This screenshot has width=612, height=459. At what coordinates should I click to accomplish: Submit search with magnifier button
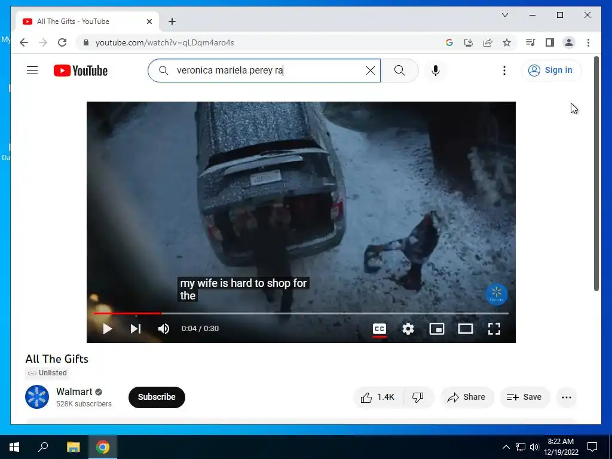tap(399, 71)
